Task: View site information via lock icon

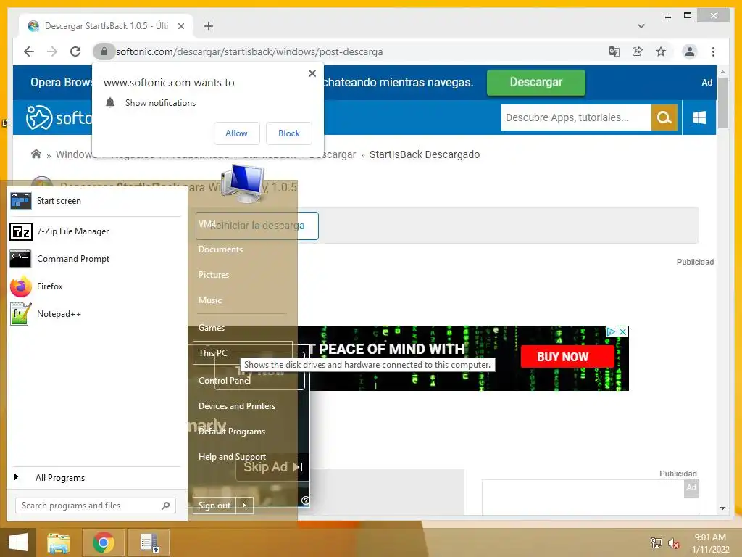Action: click(x=104, y=51)
